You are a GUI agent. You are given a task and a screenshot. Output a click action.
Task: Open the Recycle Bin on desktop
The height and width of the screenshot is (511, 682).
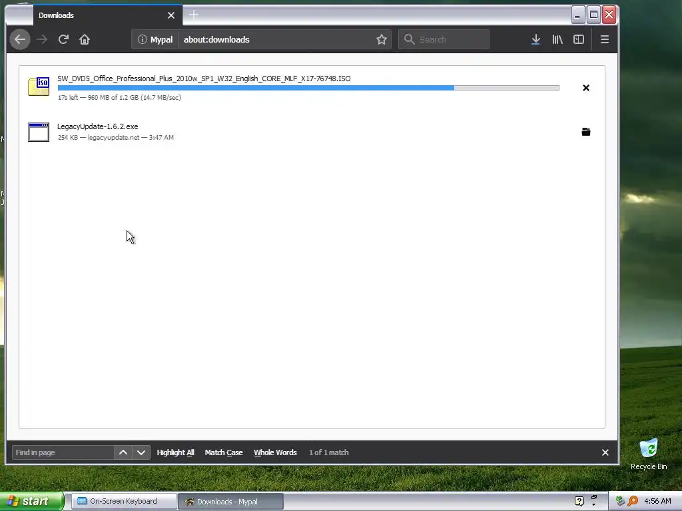click(x=649, y=454)
